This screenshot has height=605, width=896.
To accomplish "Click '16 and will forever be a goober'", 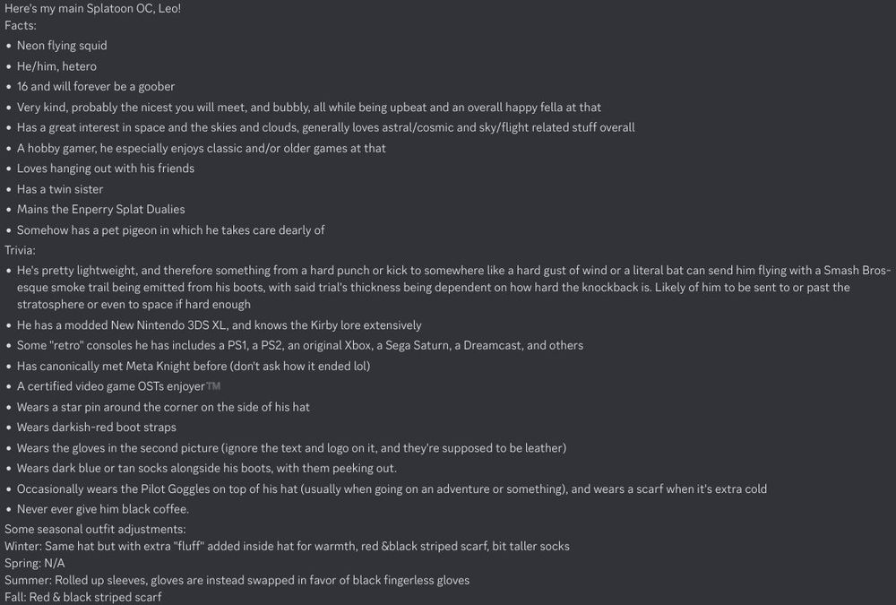I will coord(96,86).
